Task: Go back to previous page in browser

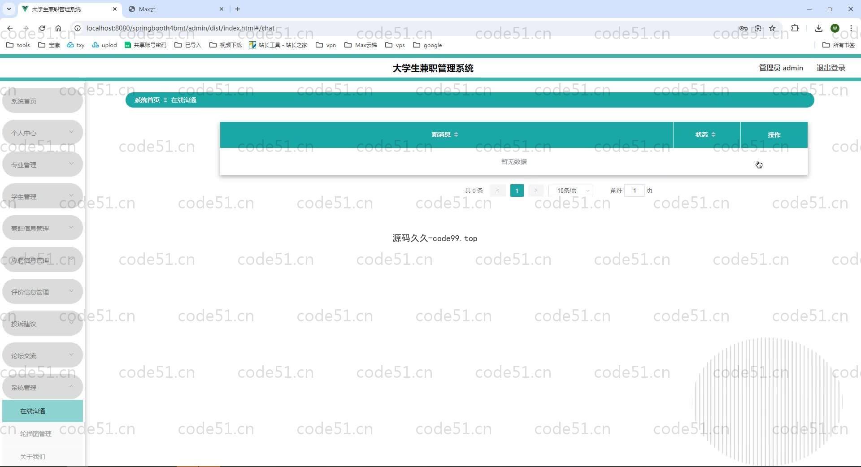Action: (10, 28)
